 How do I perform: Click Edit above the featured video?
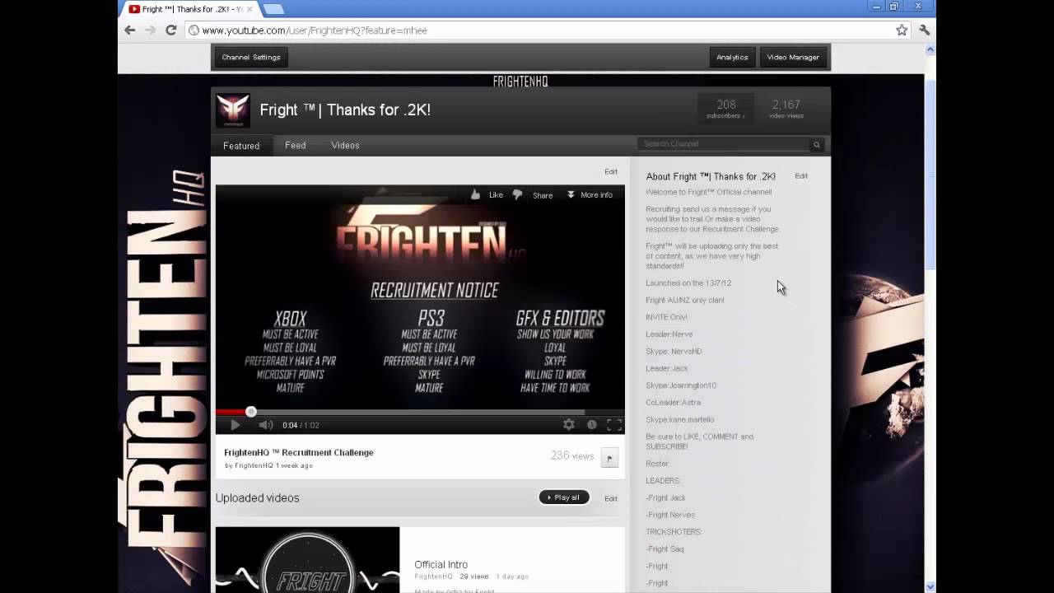tap(611, 171)
